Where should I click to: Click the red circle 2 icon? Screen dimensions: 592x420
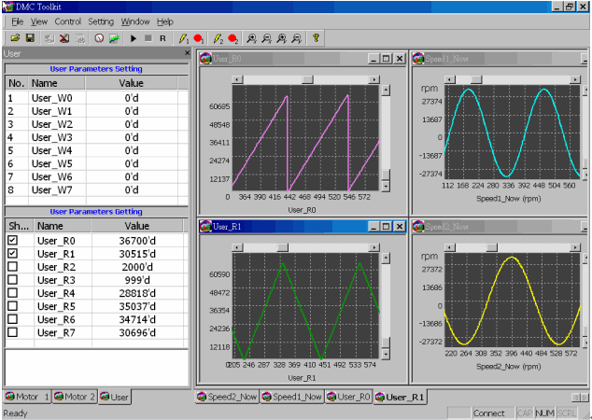233,38
